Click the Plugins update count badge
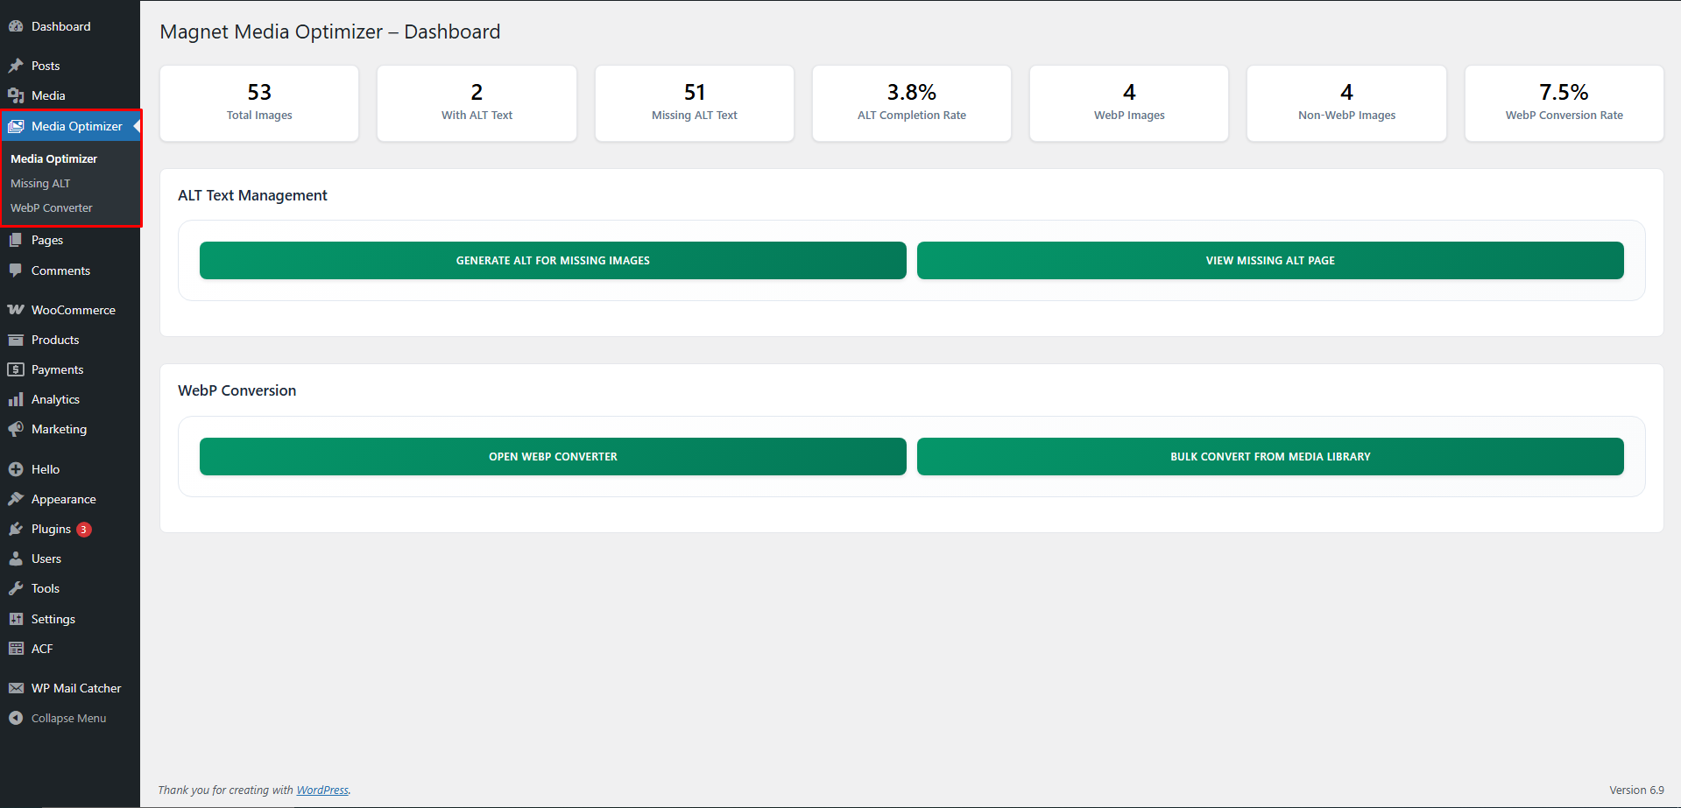 point(84,530)
